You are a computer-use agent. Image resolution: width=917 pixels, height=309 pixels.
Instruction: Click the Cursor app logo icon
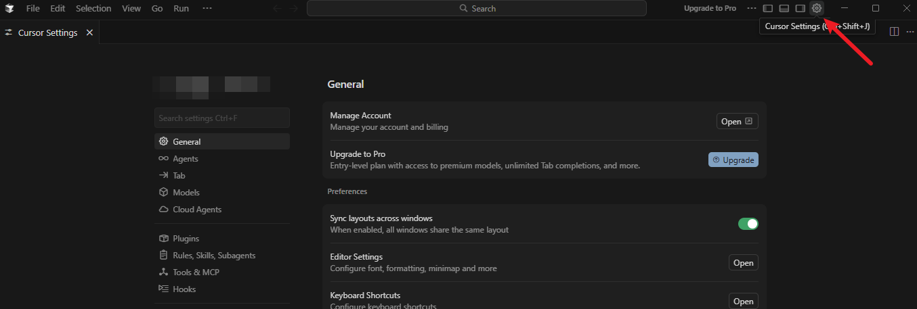click(9, 8)
